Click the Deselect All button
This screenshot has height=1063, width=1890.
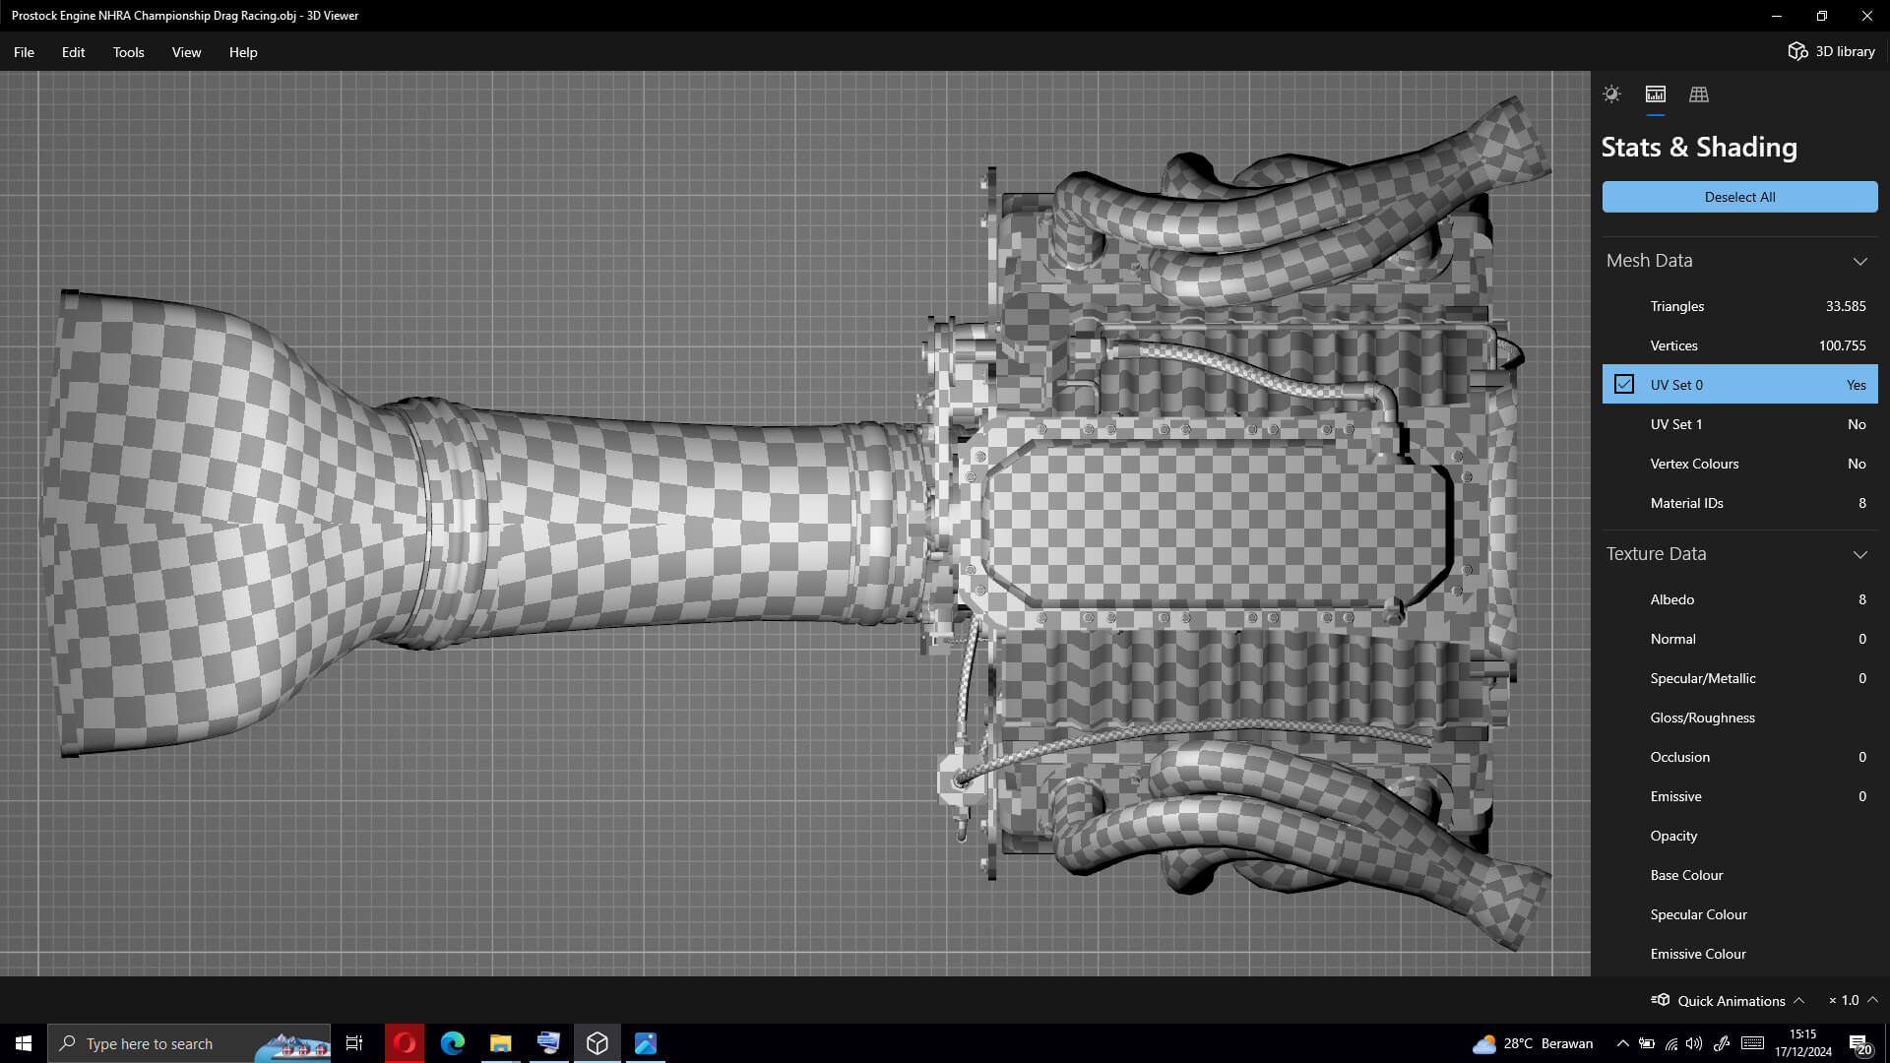(x=1739, y=197)
